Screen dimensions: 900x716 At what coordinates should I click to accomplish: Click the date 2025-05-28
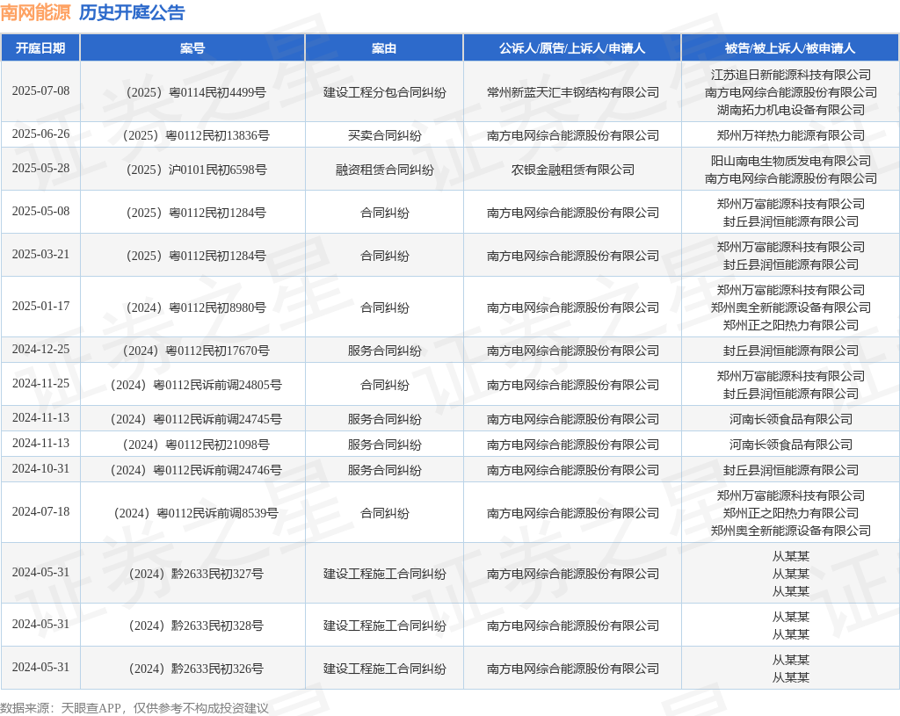pyautogui.click(x=40, y=168)
